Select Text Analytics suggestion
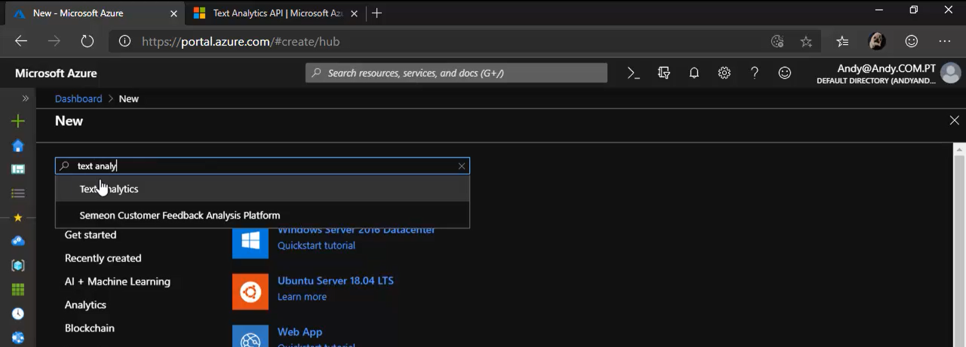The height and width of the screenshot is (347, 966). [x=262, y=189]
